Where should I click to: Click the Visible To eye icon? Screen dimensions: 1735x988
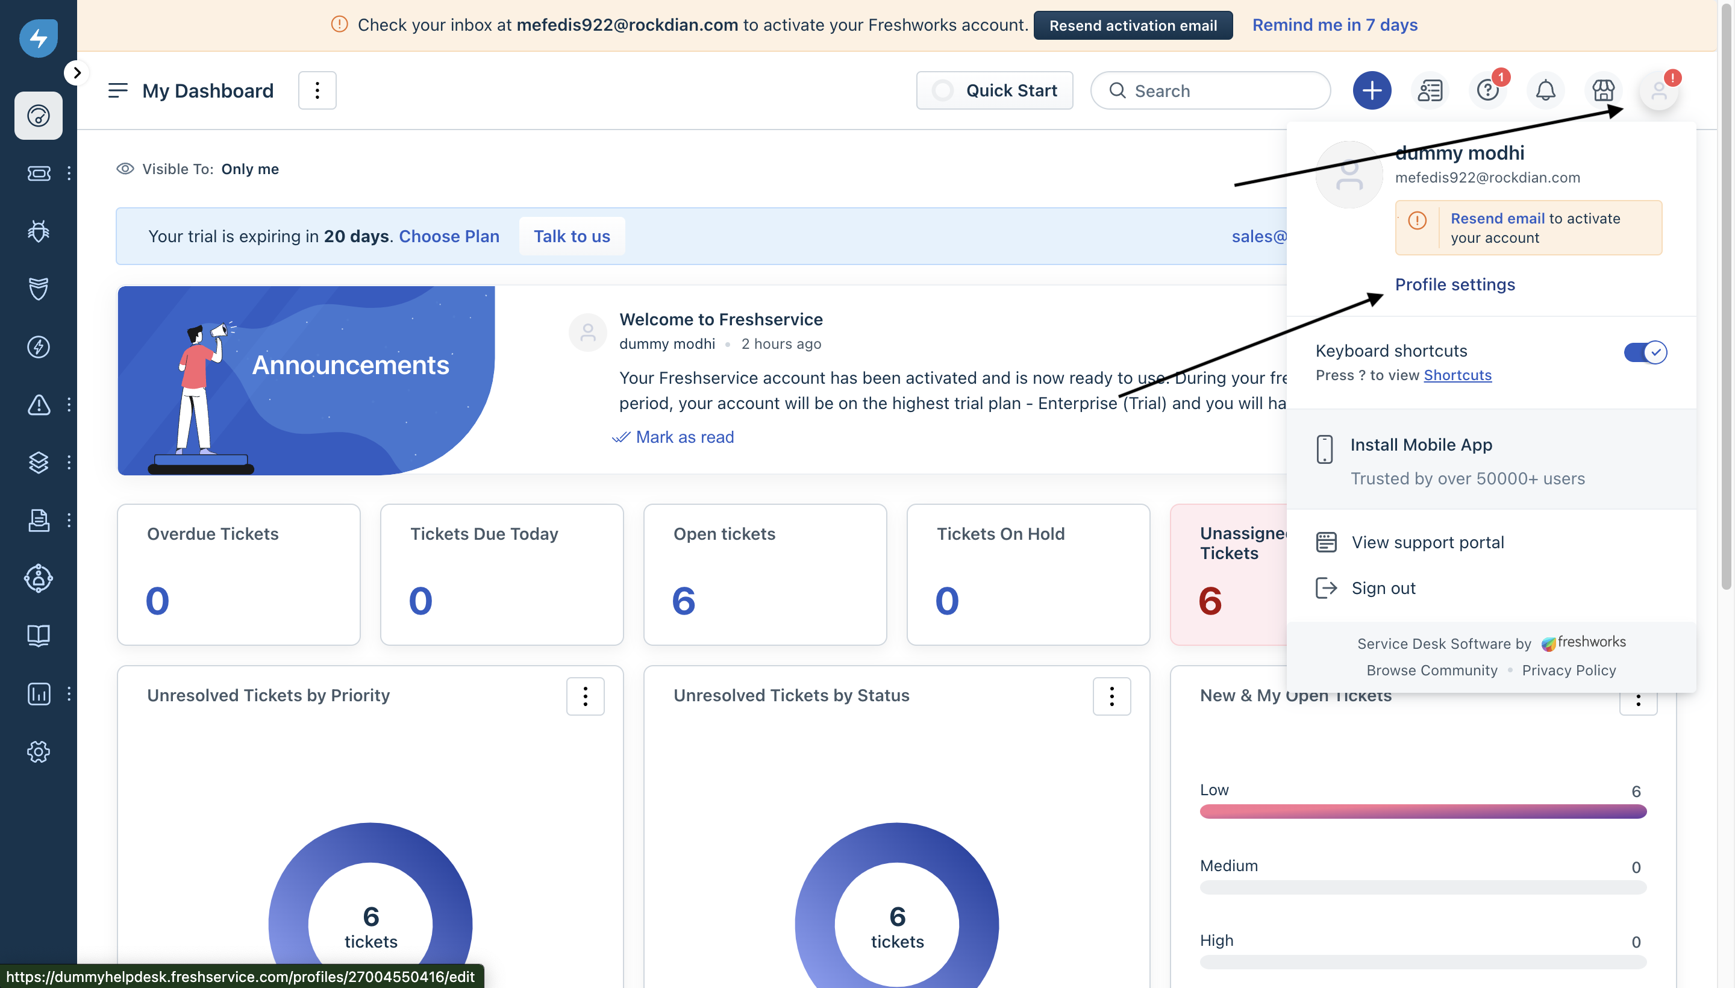tap(125, 169)
